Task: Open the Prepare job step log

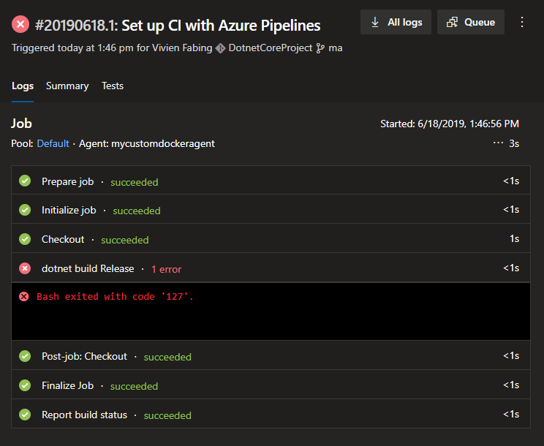Action: click(x=271, y=181)
